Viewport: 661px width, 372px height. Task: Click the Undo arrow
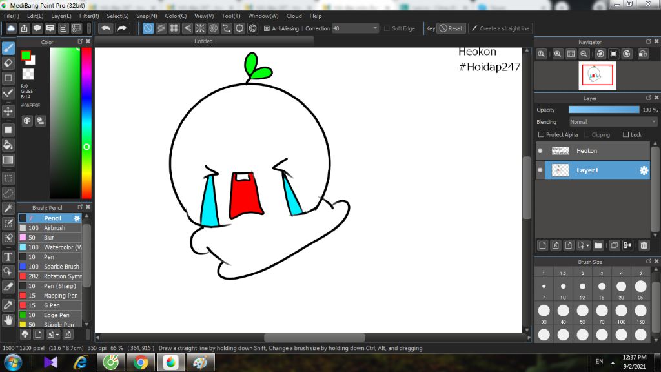[106, 28]
